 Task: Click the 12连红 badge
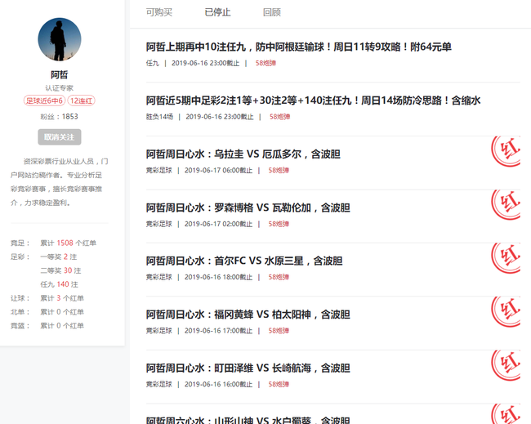(x=81, y=100)
